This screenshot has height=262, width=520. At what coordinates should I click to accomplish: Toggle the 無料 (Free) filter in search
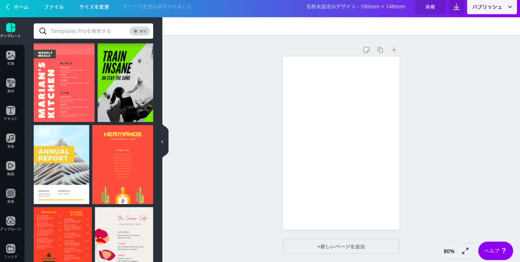point(140,31)
